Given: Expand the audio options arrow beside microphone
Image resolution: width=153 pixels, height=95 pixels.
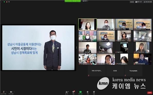Looking at the screenshot, I should click(x=6, y=92).
